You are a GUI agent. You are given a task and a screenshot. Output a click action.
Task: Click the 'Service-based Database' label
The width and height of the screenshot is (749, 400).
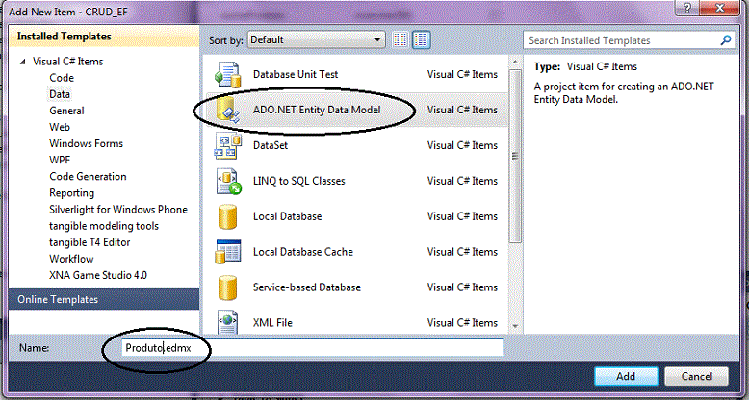coord(307,287)
